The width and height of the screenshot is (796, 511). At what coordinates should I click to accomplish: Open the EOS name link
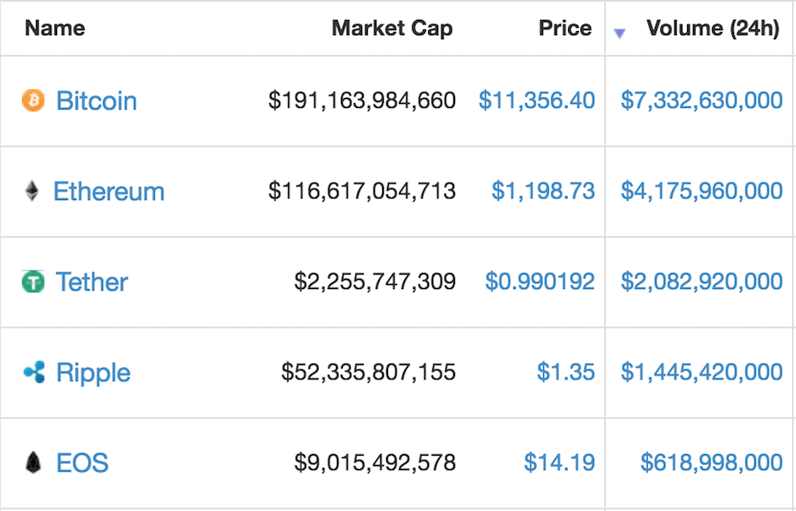82,463
